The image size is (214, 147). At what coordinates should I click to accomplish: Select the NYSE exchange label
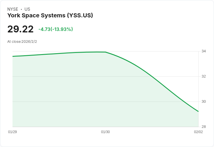click(13, 9)
